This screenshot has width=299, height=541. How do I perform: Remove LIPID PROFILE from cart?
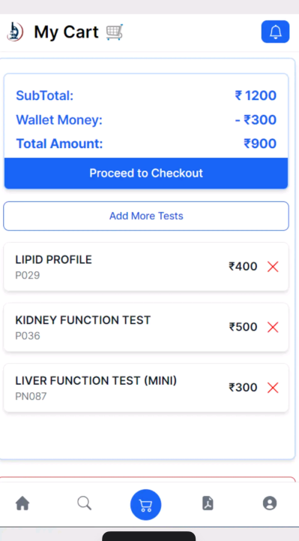pos(273,267)
